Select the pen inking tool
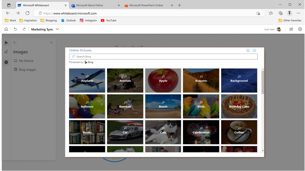Screen dimensions: 305x171 click(6, 52)
